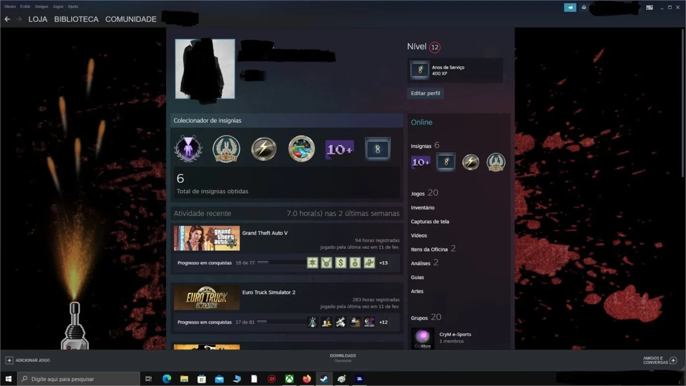Open the 10+ badge in collector showcase
Viewport: 686px width, 386px height.
[x=340, y=149]
